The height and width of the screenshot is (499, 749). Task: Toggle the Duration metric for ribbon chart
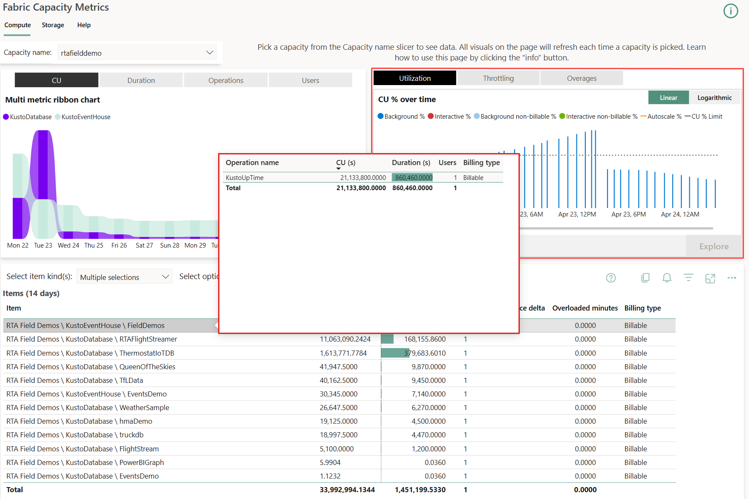141,80
